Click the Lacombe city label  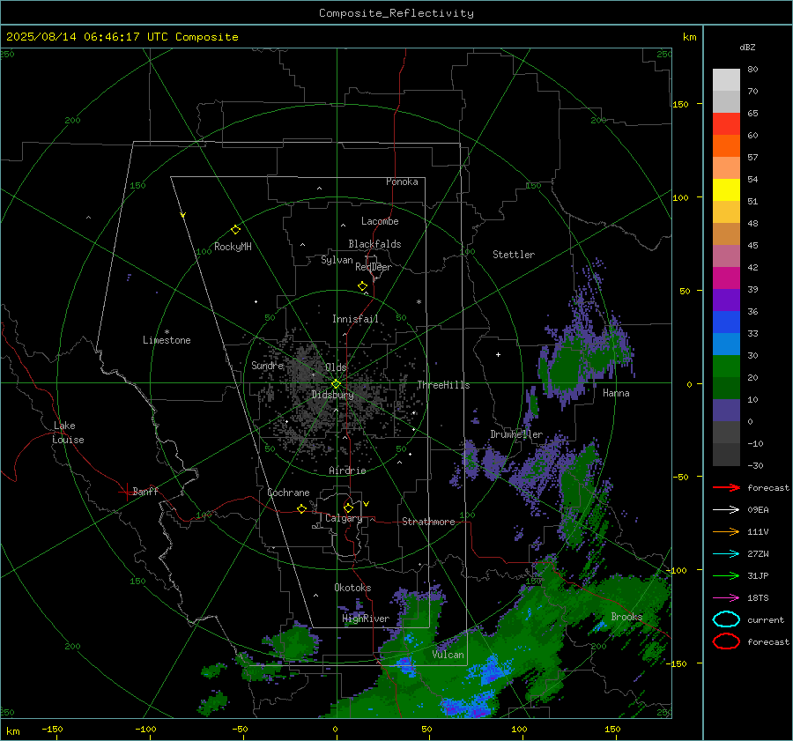[x=380, y=221]
